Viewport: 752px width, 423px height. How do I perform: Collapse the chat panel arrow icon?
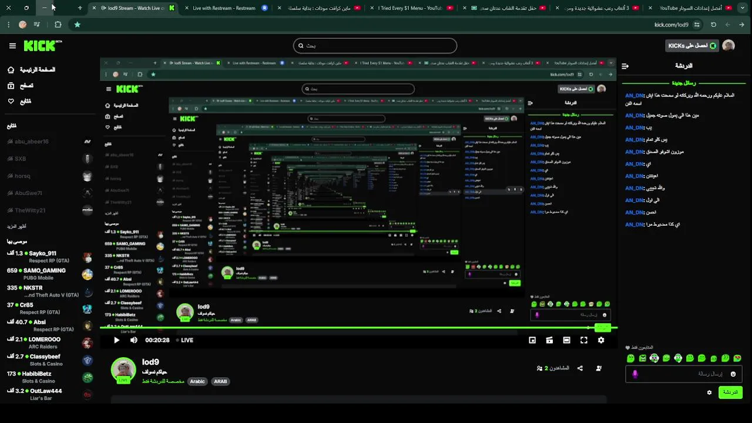tap(625, 66)
